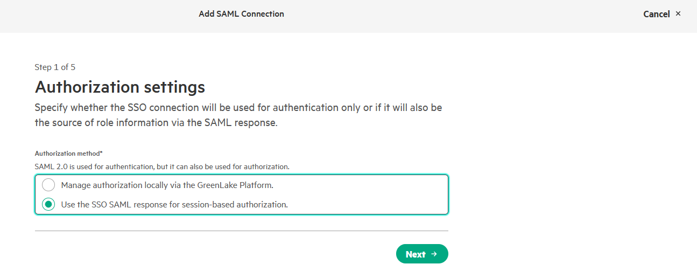Click the right arrow icon in Next button

click(x=434, y=254)
